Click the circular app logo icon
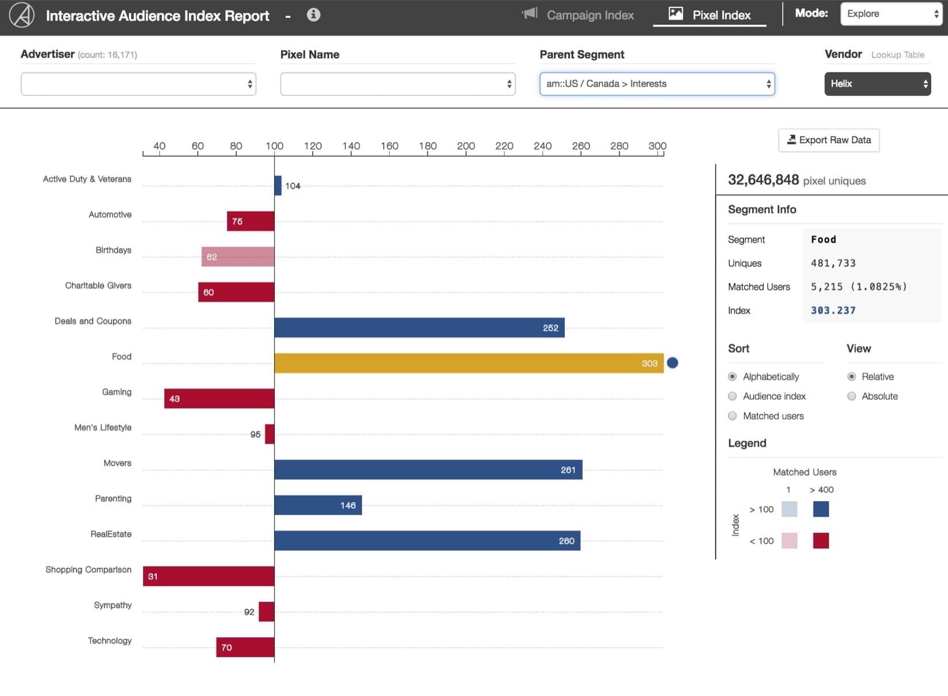This screenshot has width=948, height=696. click(x=22, y=15)
